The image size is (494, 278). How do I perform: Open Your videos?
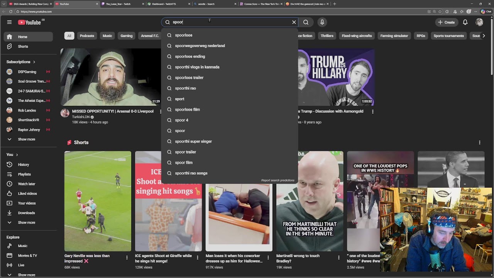(x=28, y=203)
